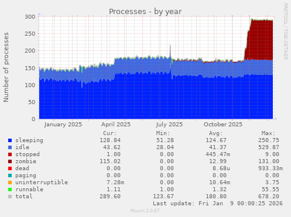
Task: Click dead max value 933.33m
Action: 271,168
